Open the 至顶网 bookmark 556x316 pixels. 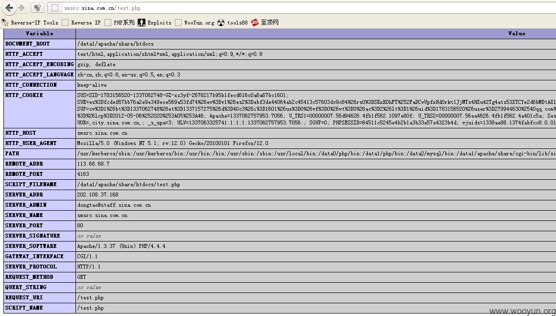pyautogui.click(x=265, y=23)
